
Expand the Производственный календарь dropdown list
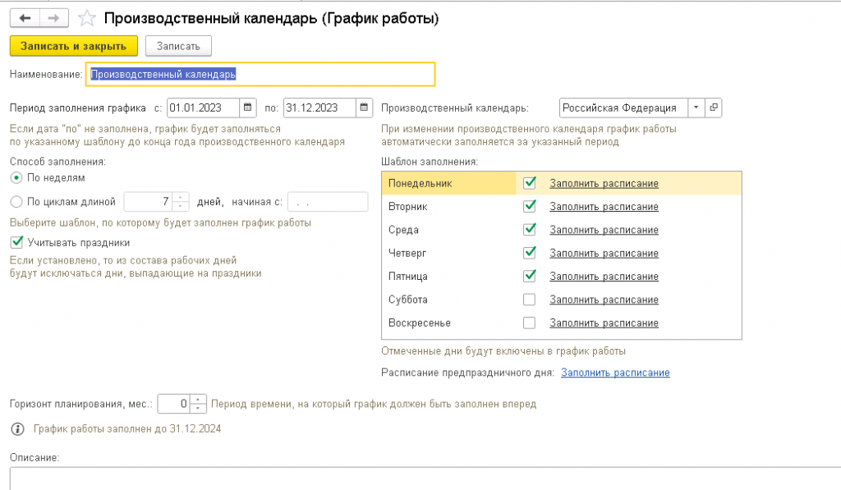coord(696,108)
